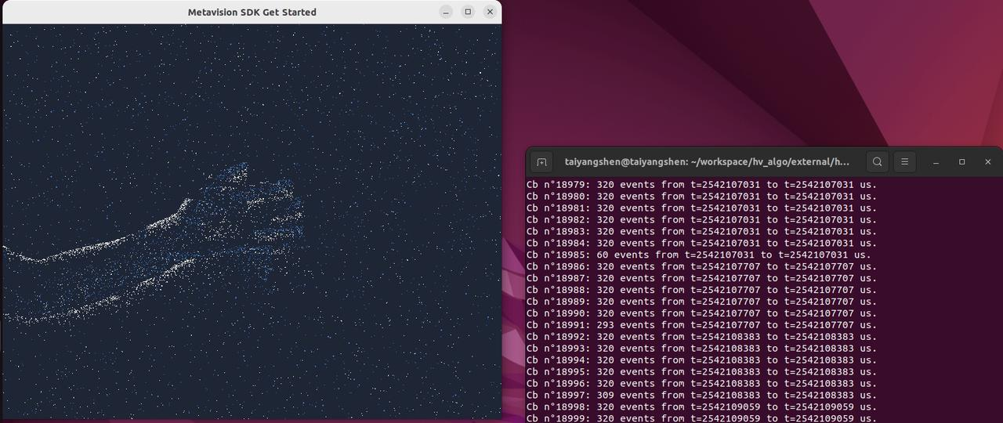This screenshot has height=423, width=1003.
Task: Click terminal line Cb n°18997 with 309 events
Action: [x=701, y=396]
